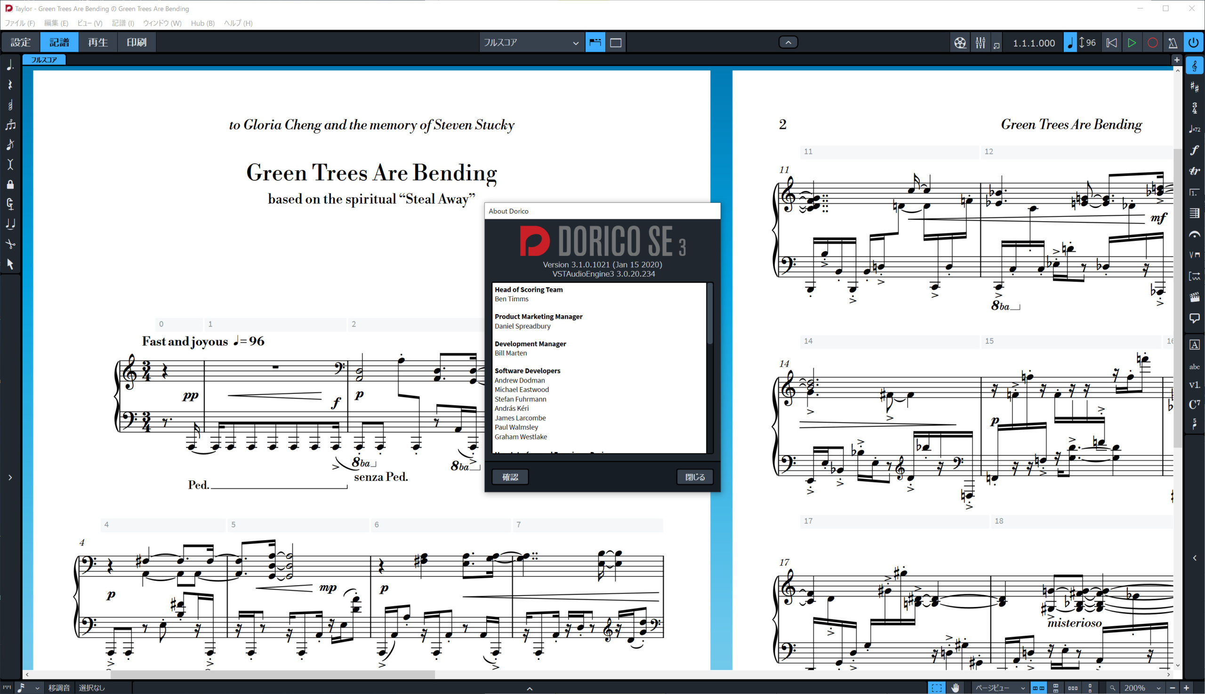Select the chord input tool

(10, 105)
